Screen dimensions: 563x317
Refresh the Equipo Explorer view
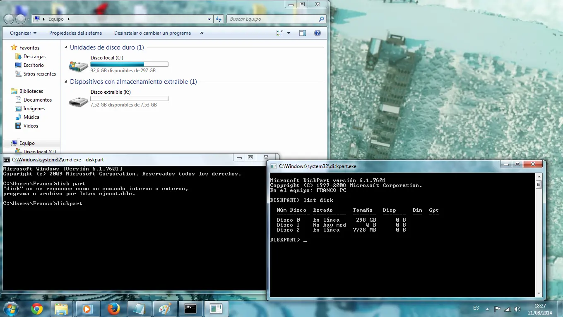click(219, 19)
